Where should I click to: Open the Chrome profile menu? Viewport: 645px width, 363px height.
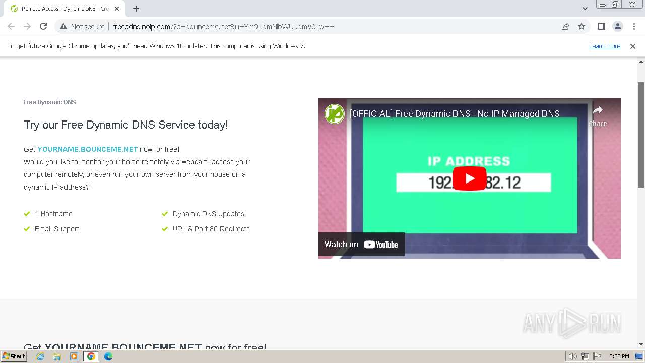[617, 26]
